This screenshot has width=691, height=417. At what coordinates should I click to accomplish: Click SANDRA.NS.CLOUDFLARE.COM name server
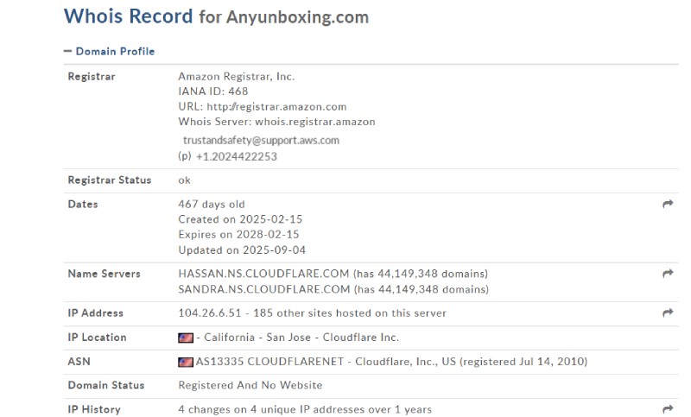coord(264,289)
